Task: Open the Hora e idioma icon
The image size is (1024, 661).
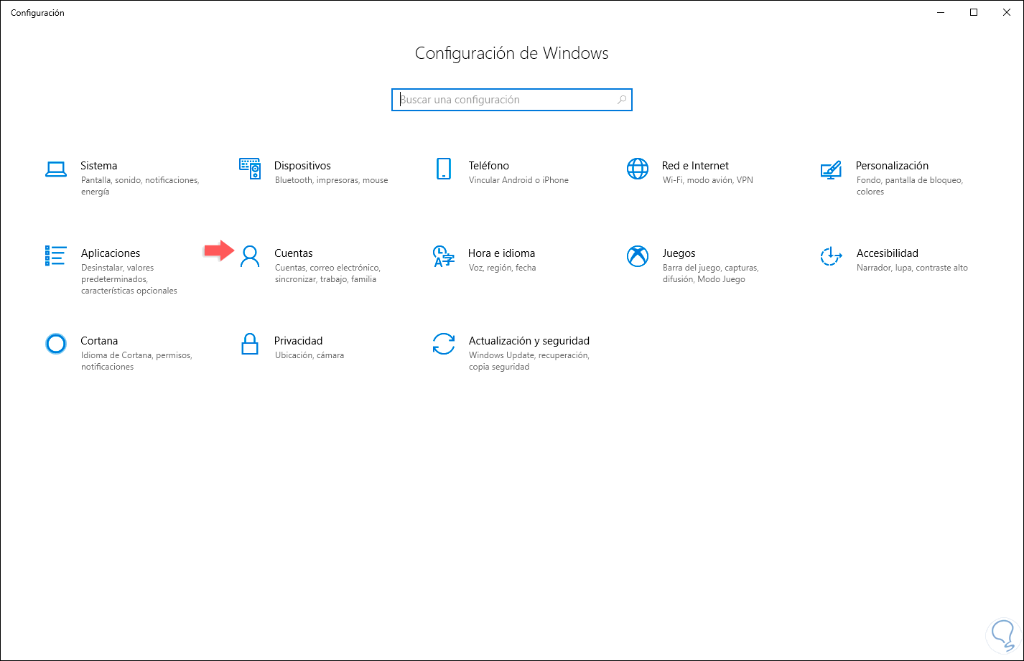Action: 444,256
